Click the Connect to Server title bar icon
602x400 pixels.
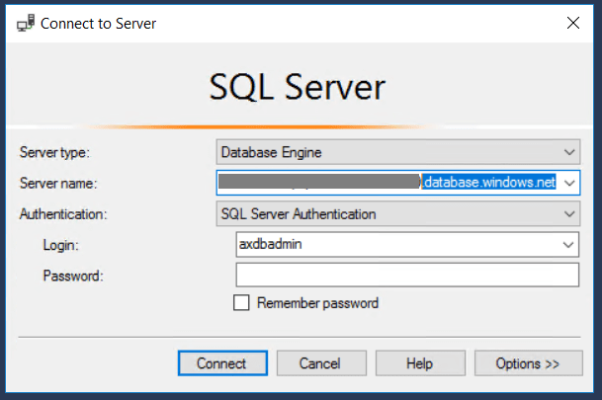click(26, 22)
